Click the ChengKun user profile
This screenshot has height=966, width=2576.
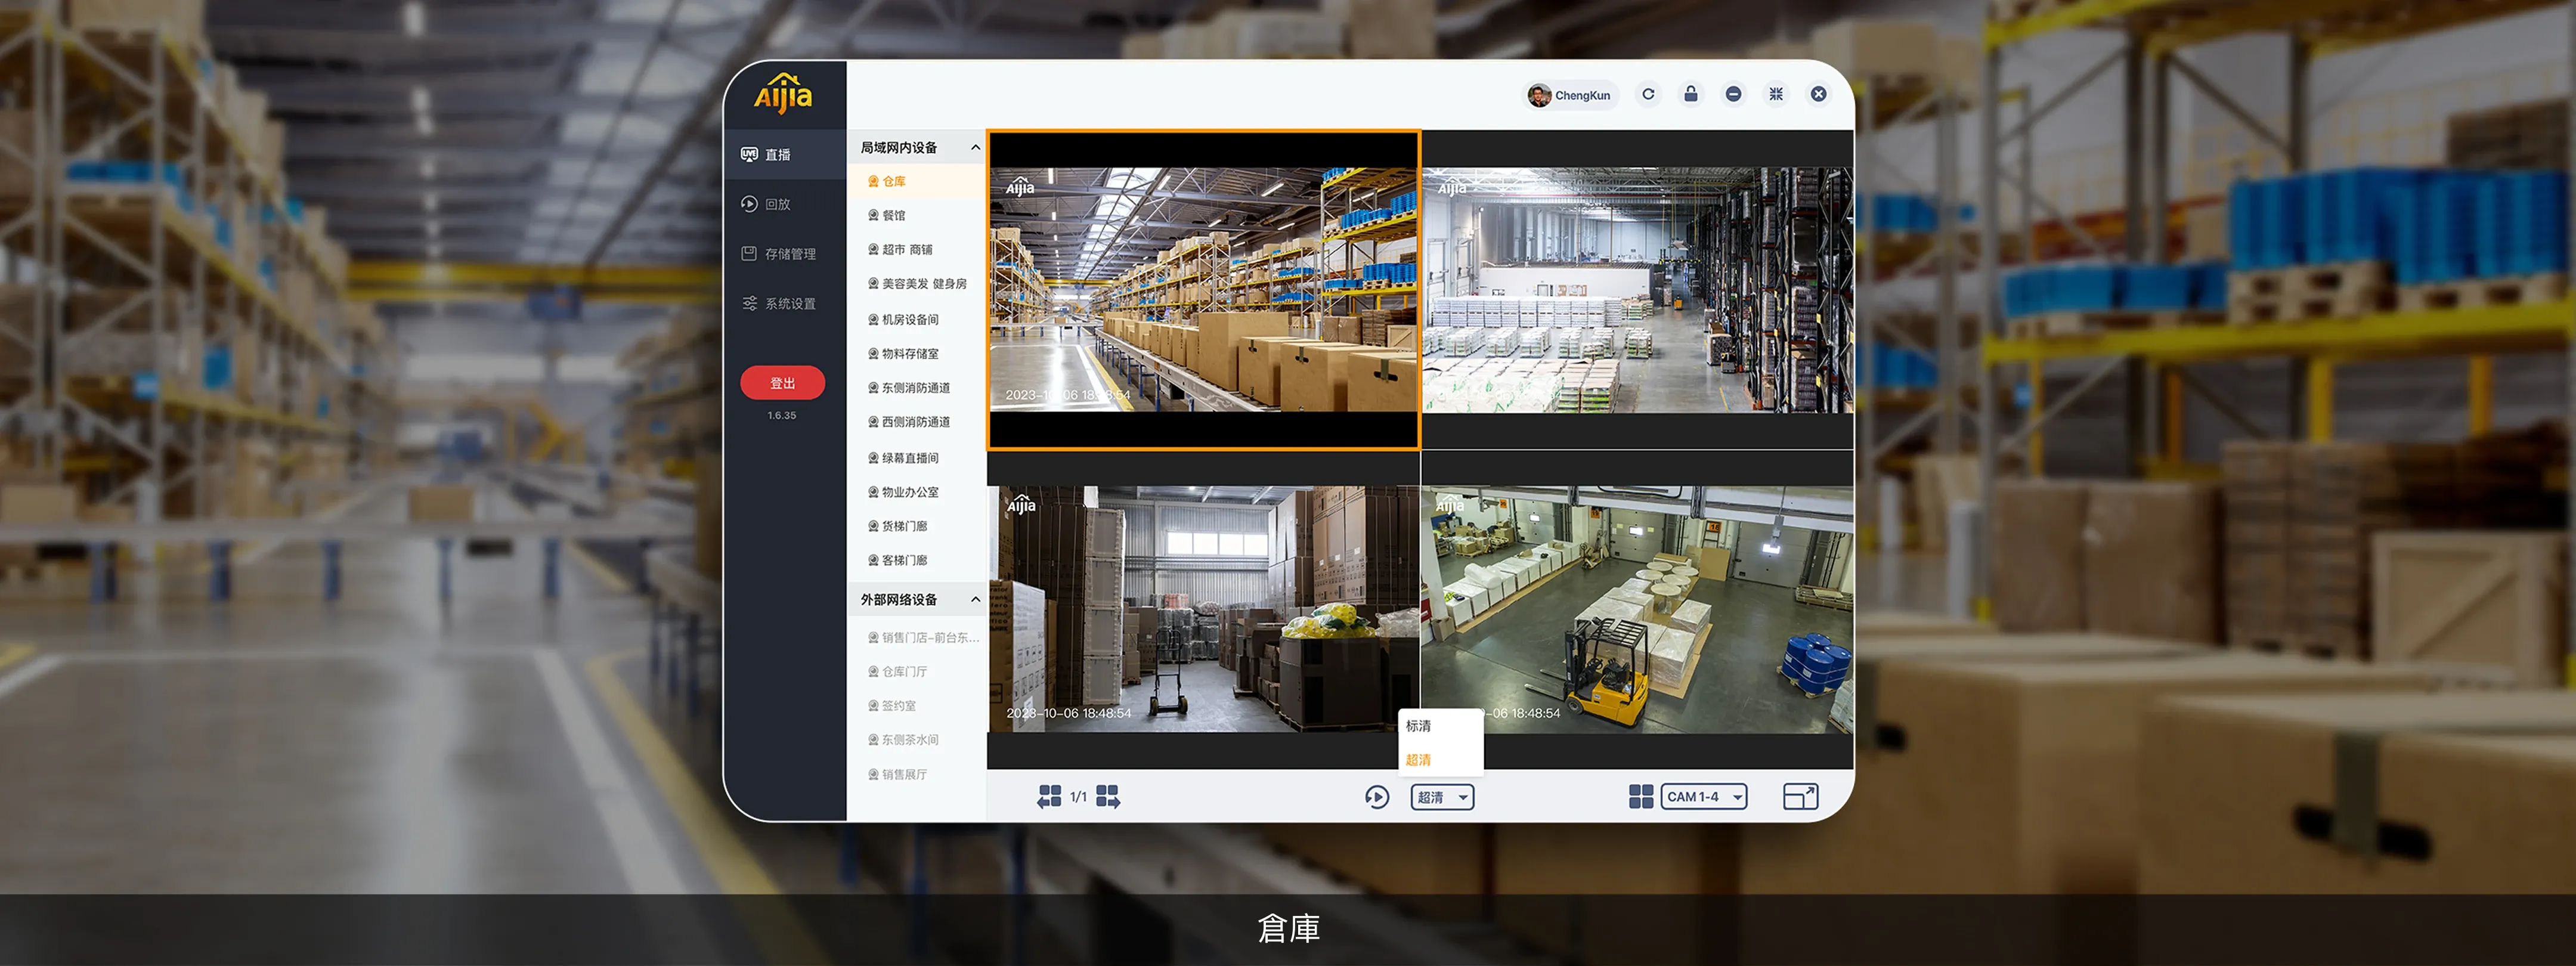pos(1569,95)
